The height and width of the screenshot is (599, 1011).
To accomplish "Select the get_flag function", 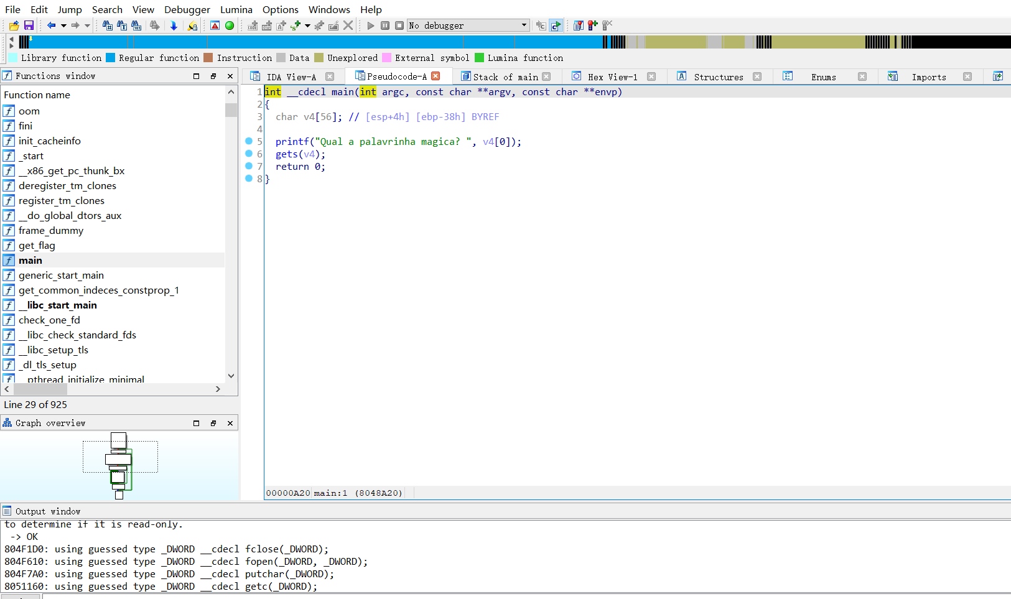I will tap(37, 245).
